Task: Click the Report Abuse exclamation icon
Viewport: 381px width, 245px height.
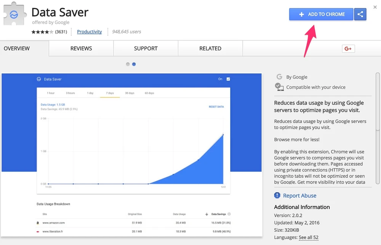Action: [277, 196]
